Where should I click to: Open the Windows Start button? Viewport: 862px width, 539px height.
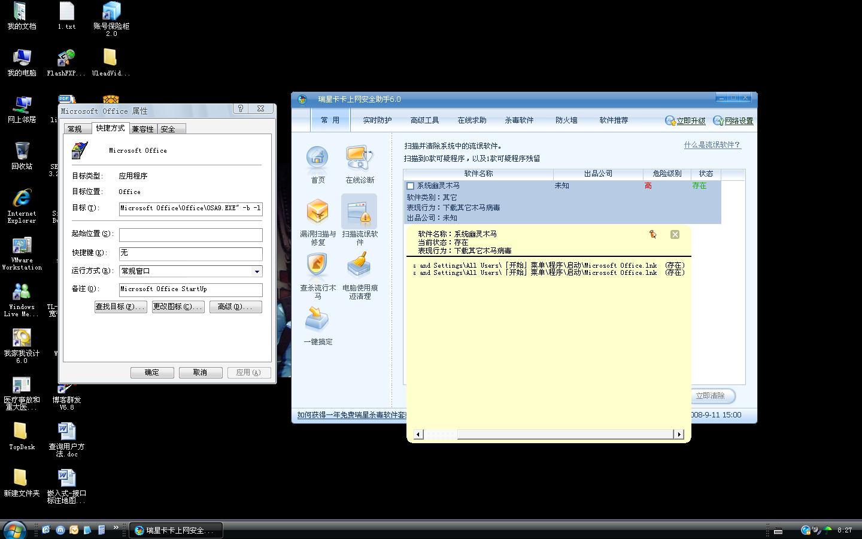[15, 529]
